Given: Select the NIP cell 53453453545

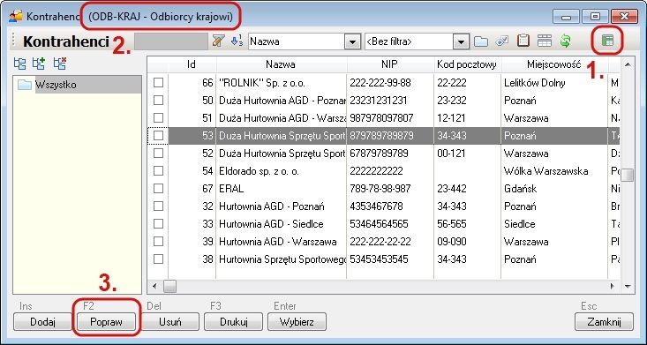Looking at the screenshot, I should tap(390, 259).
